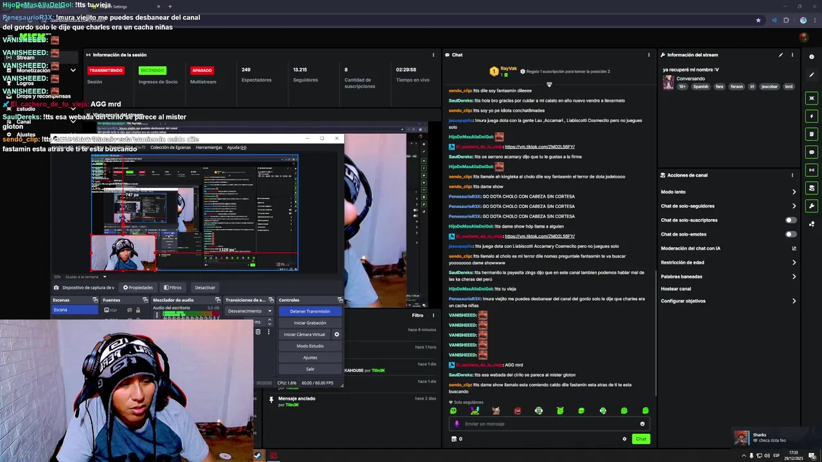The width and height of the screenshot is (822, 462).
Task: Click the channel points store icon below chat
Action: [454, 439]
